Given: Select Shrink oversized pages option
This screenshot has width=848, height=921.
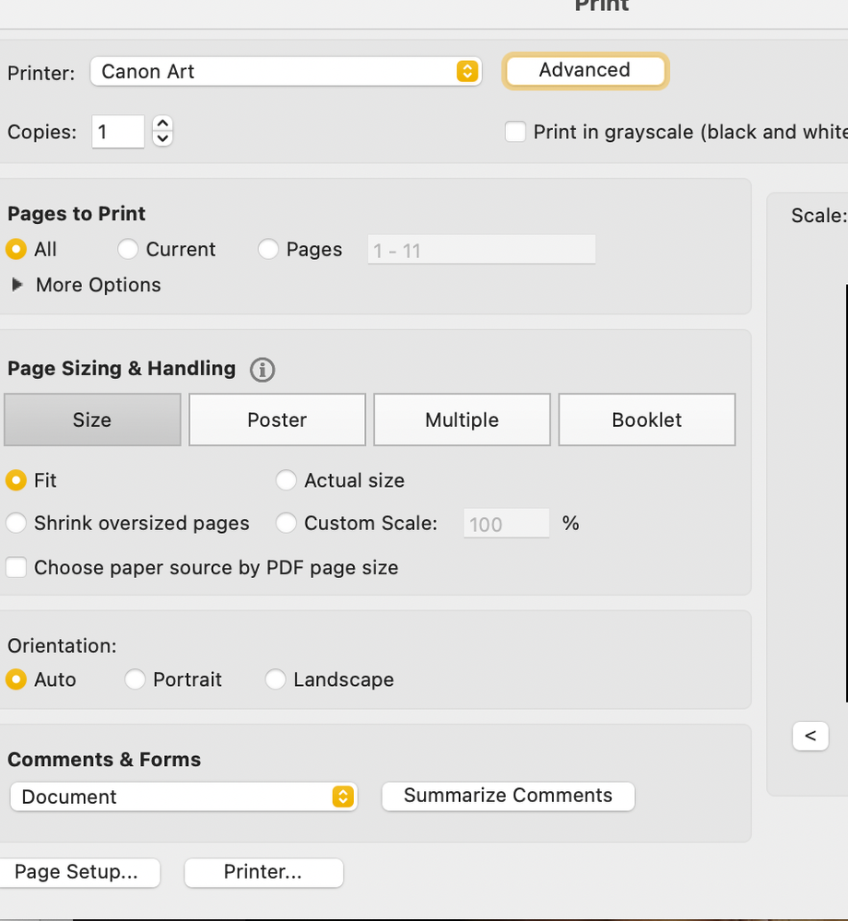Looking at the screenshot, I should [17, 523].
